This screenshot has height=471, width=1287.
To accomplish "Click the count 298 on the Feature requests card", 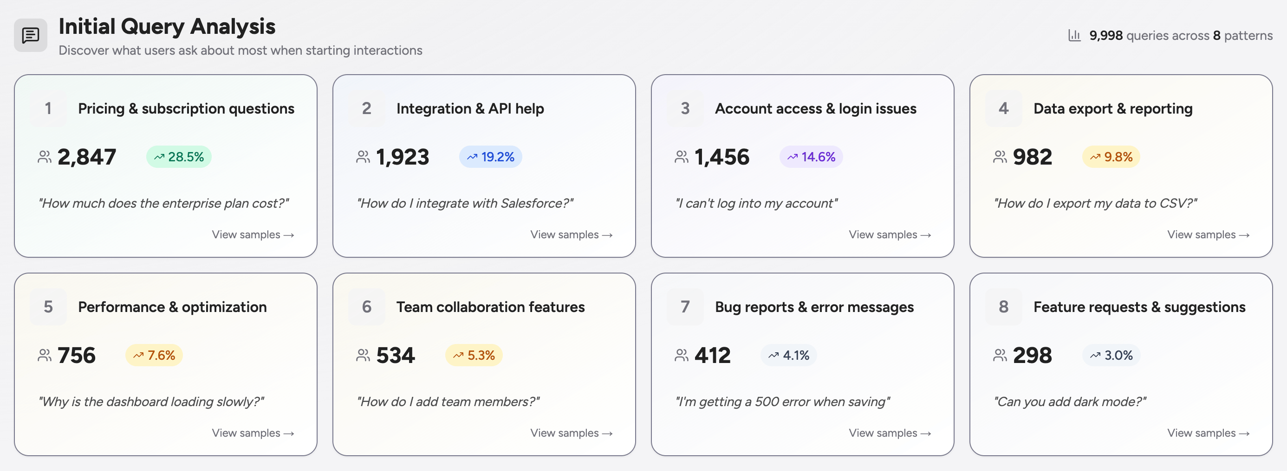I will [1033, 355].
